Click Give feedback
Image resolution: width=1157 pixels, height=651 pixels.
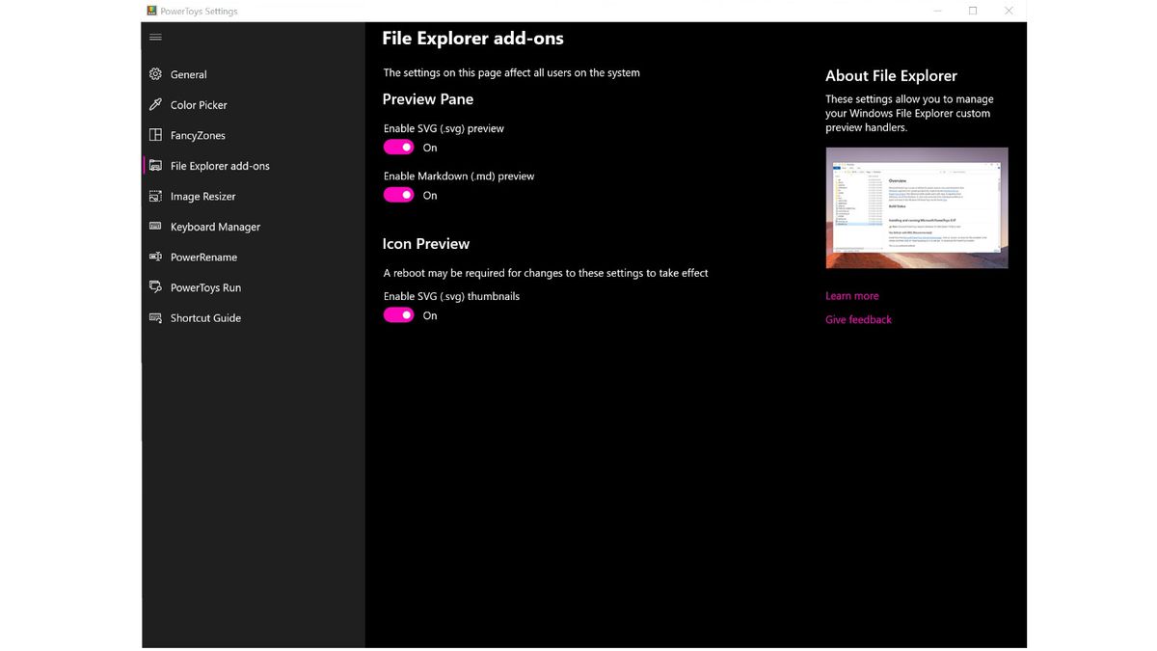(x=857, y=319)
